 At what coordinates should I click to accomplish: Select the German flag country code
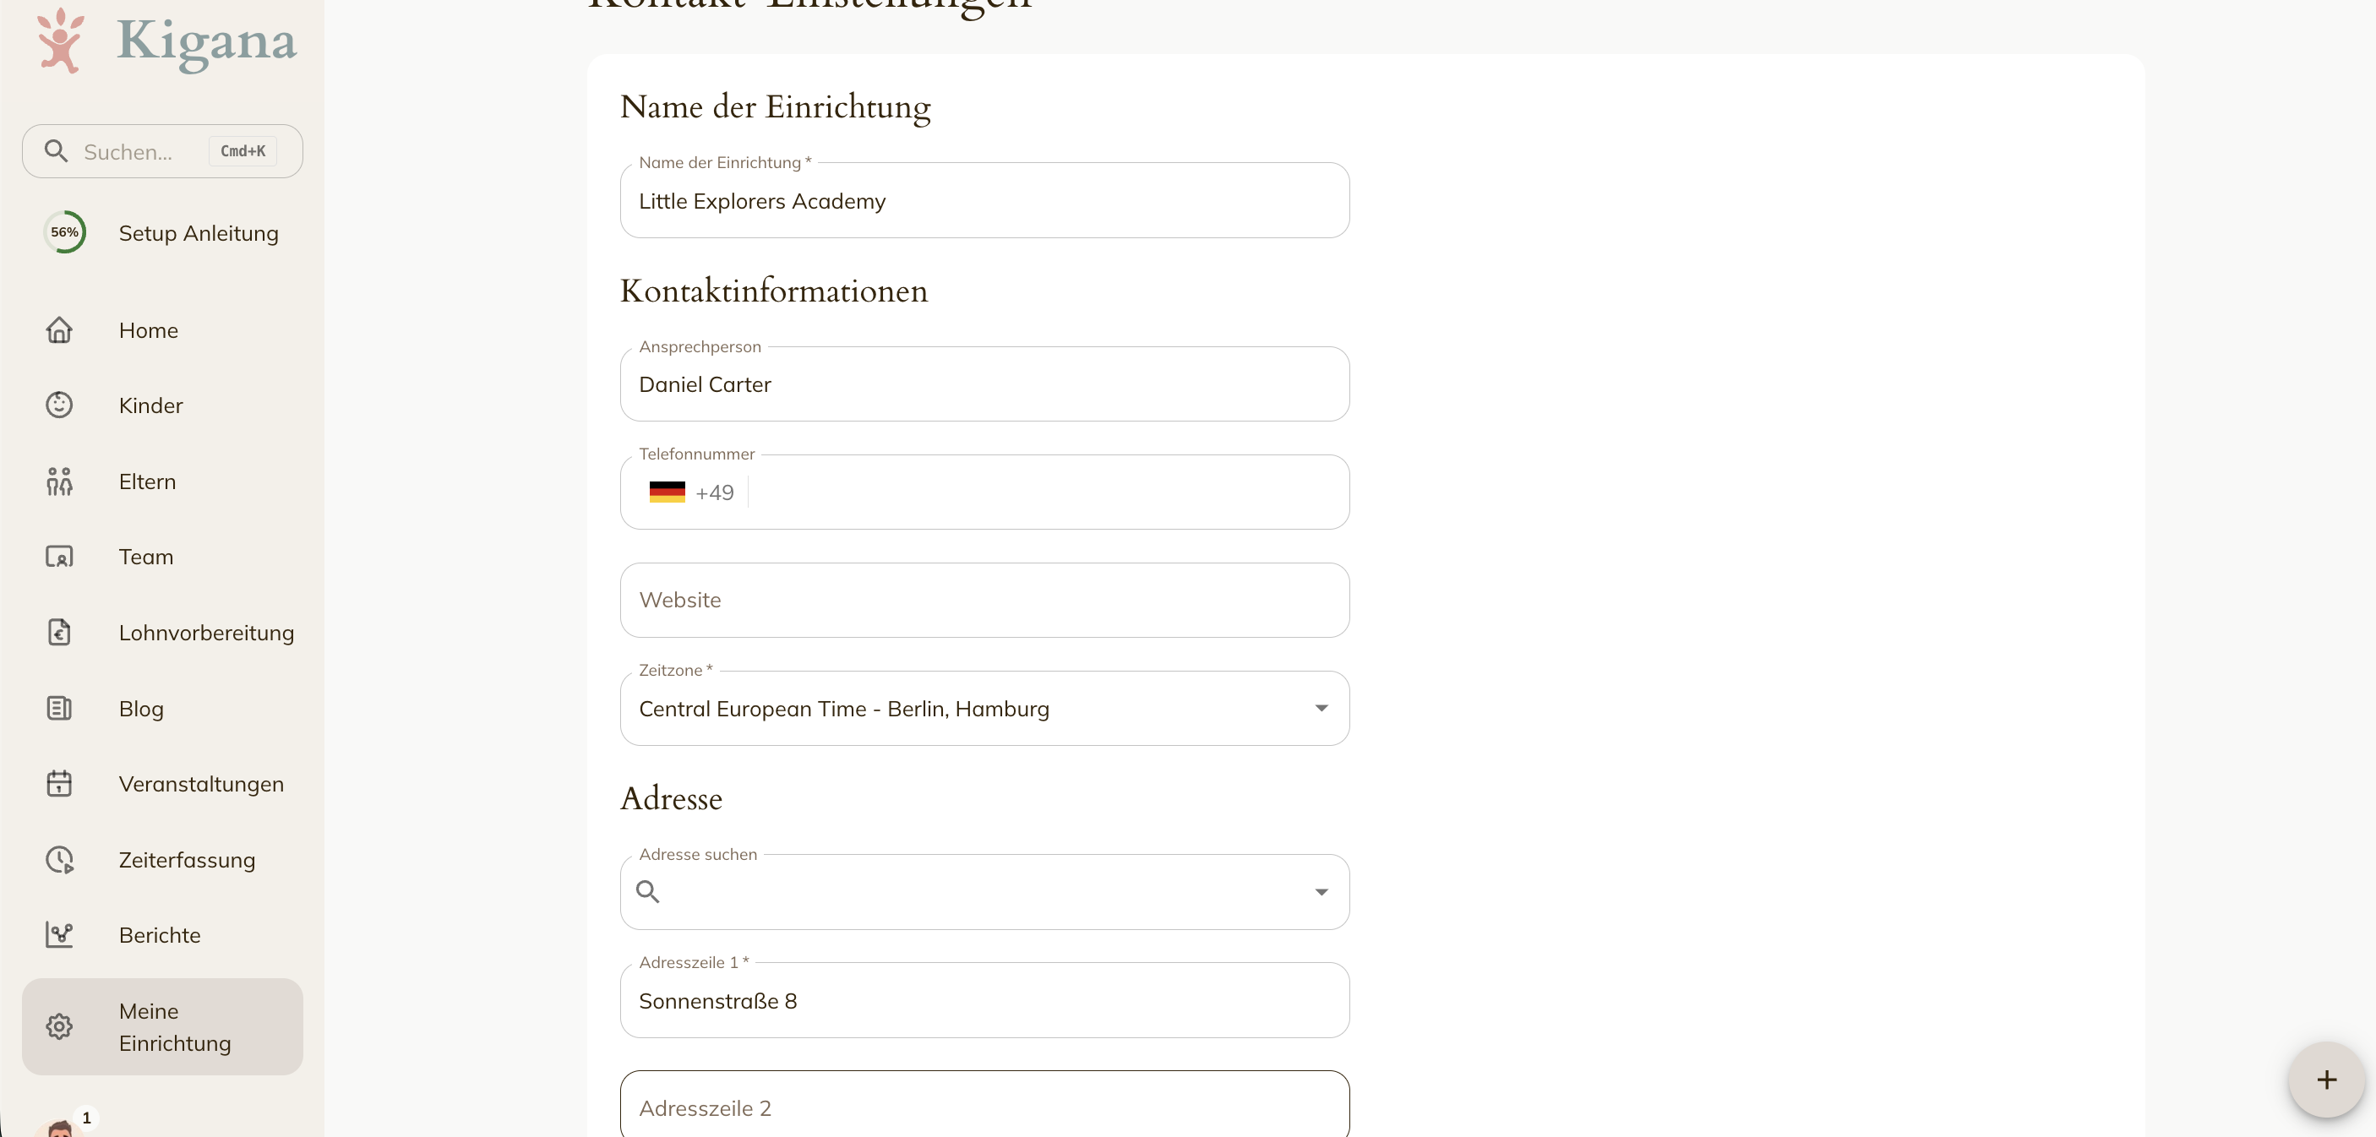click(x=691, y=492)
